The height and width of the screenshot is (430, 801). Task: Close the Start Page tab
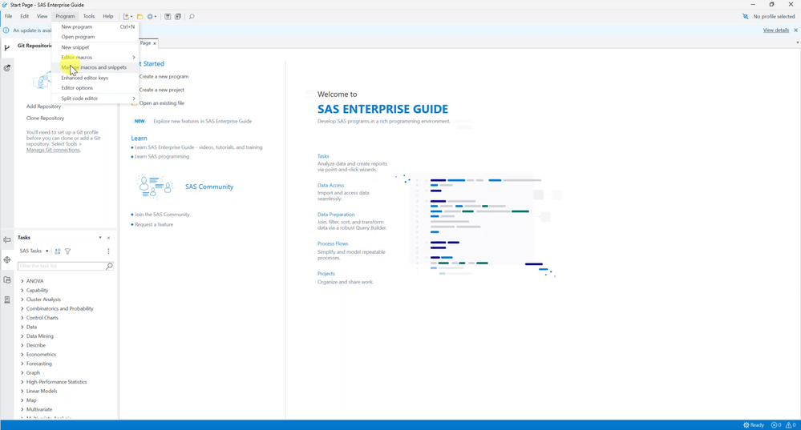pos(154,43)
